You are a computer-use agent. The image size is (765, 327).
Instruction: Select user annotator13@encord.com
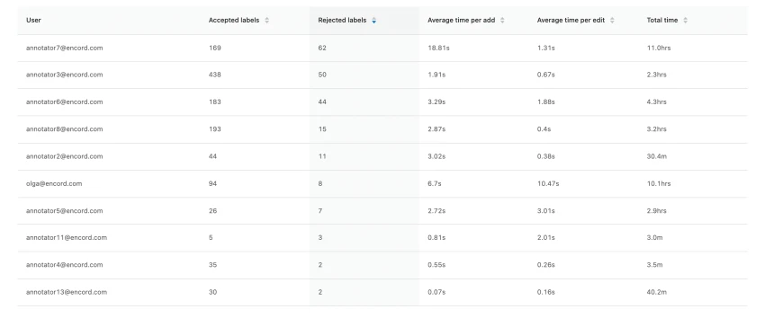[67, 292]
